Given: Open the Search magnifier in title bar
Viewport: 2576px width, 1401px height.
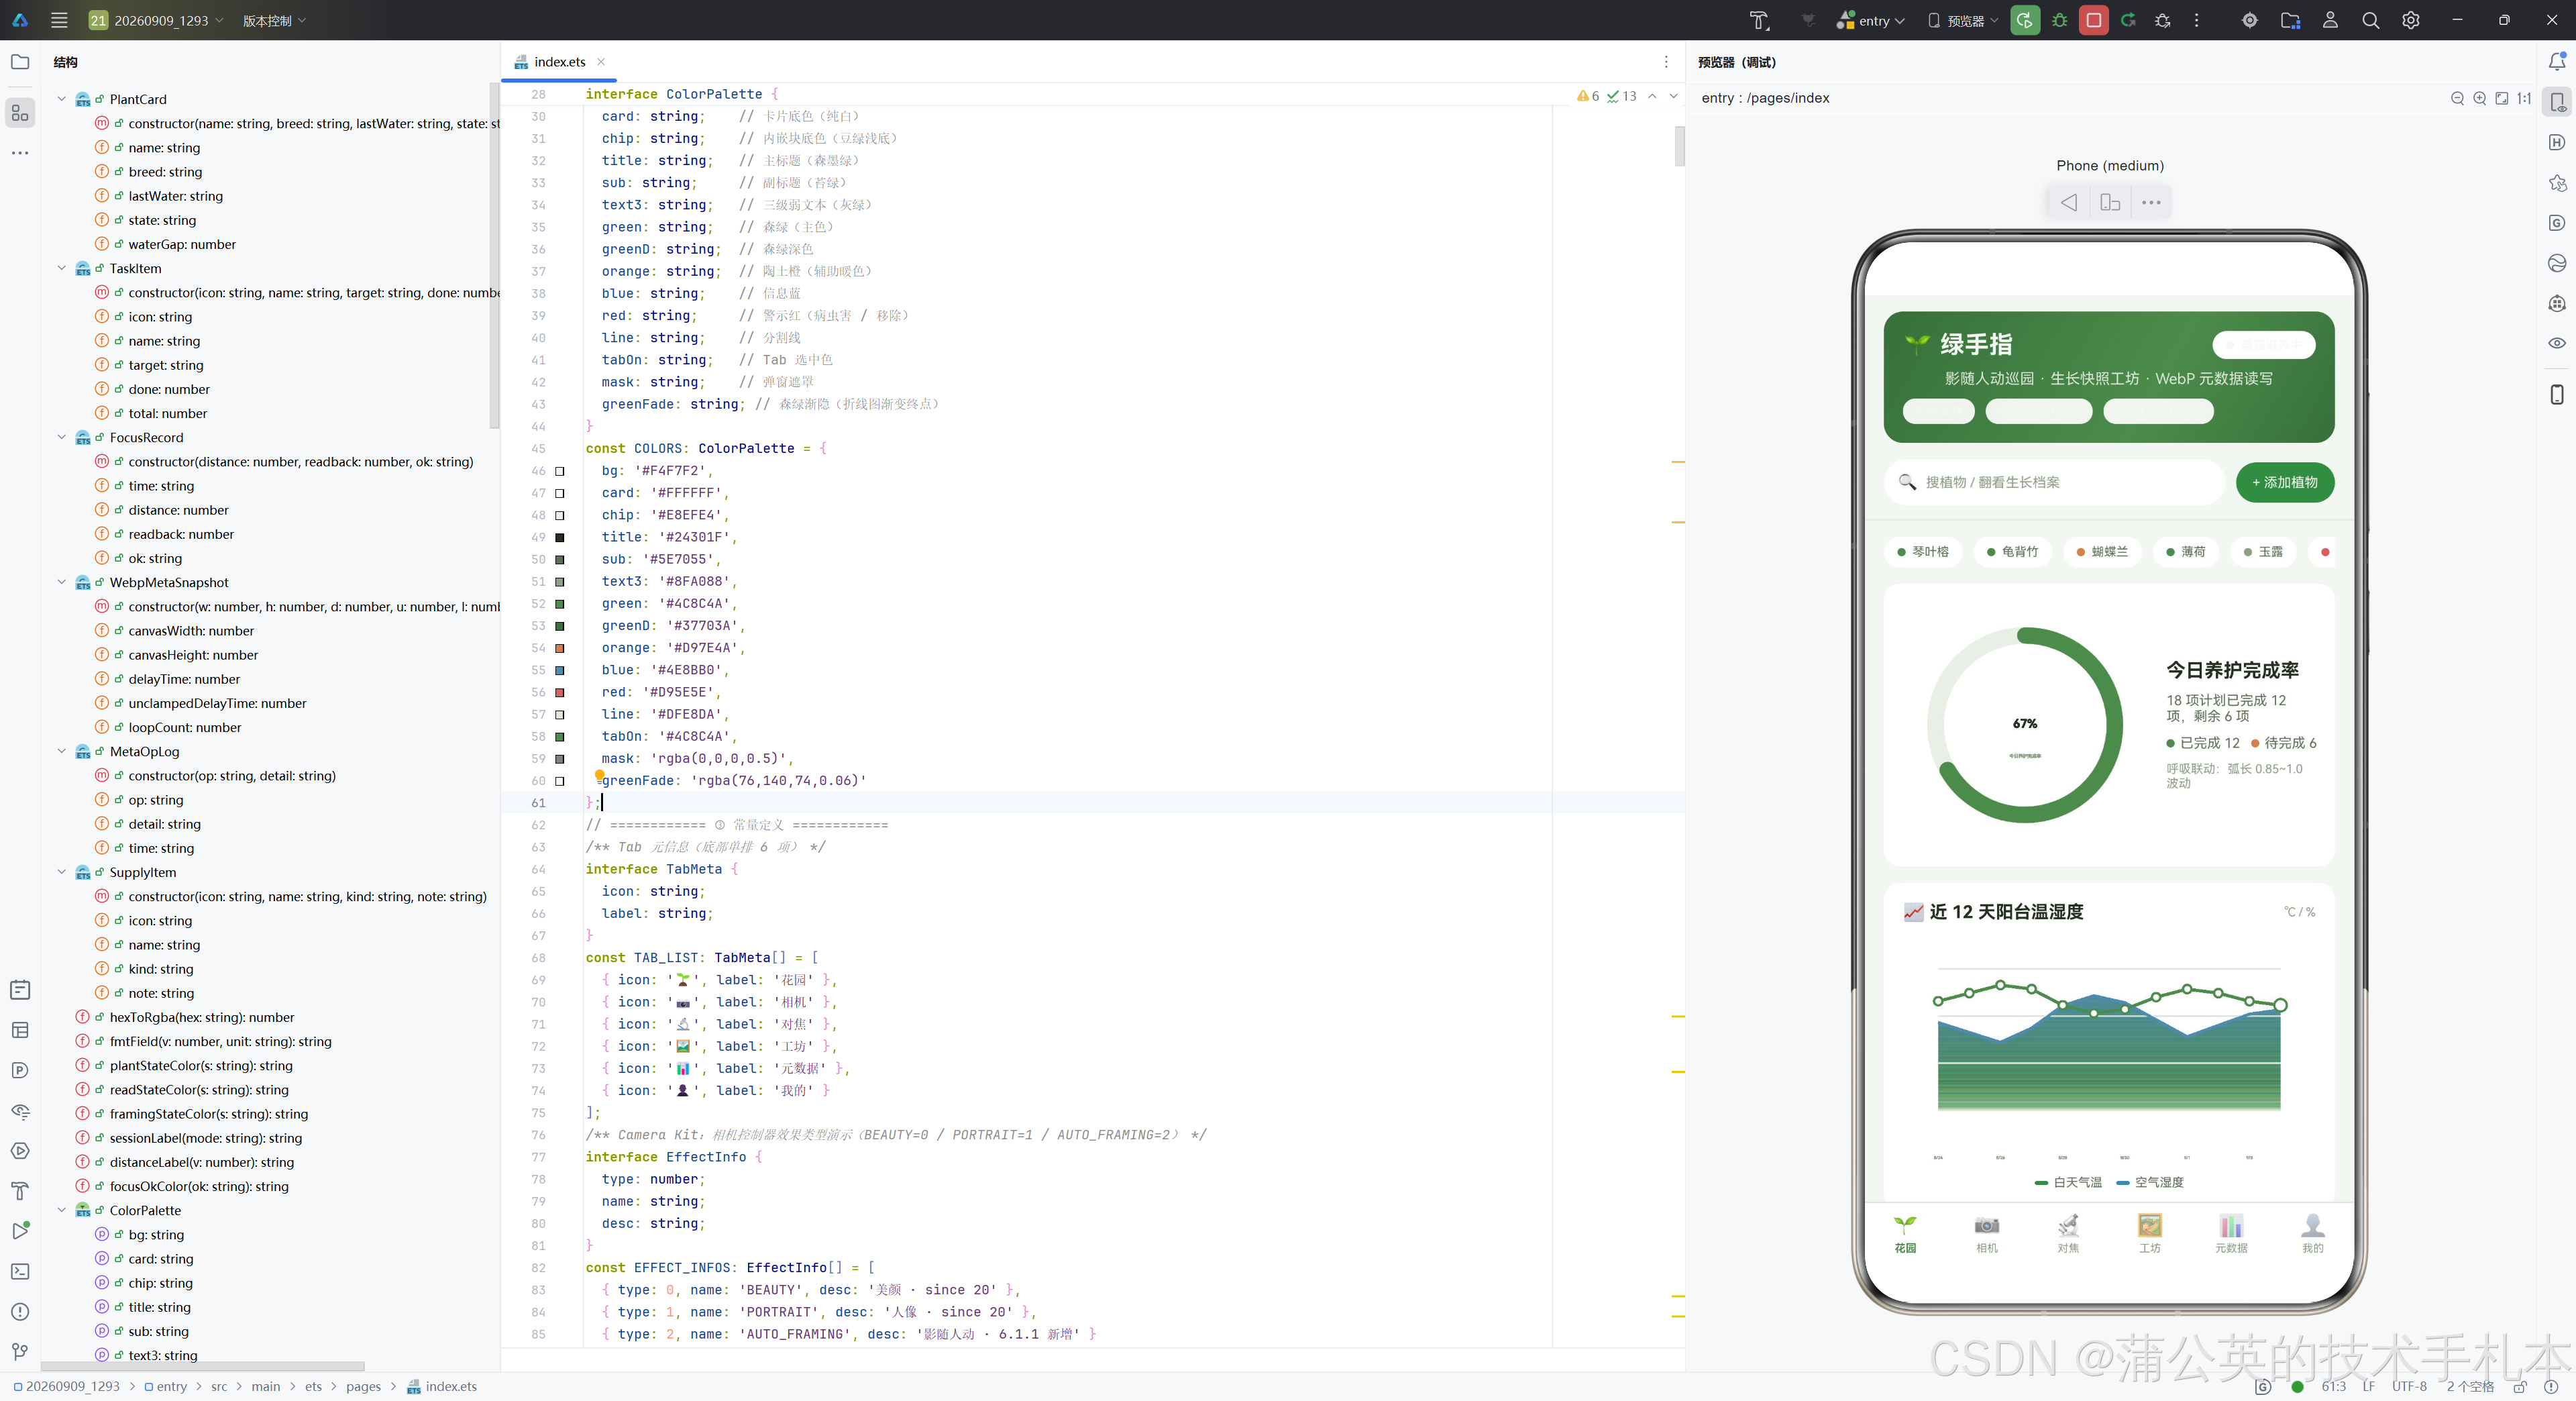Looking at the screenshot, I should click(2370, 20).
